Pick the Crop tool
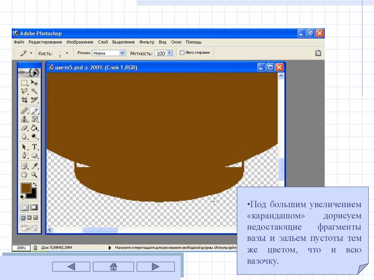 pyautogui.click(x=24, y=100)
